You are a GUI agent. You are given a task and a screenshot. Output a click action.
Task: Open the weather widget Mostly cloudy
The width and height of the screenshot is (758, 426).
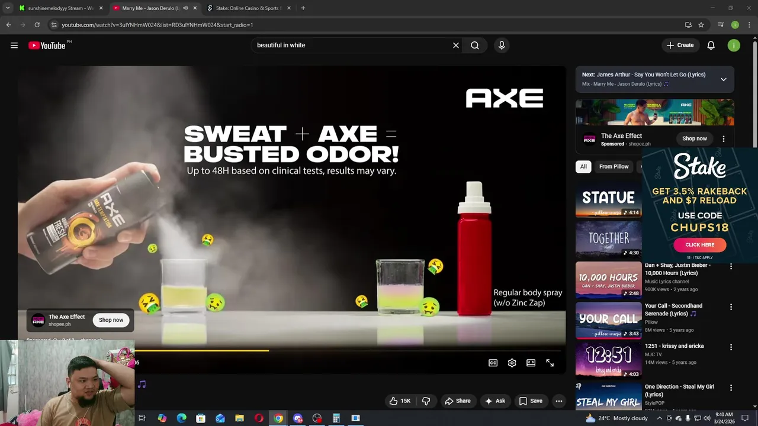coord(616,418)
